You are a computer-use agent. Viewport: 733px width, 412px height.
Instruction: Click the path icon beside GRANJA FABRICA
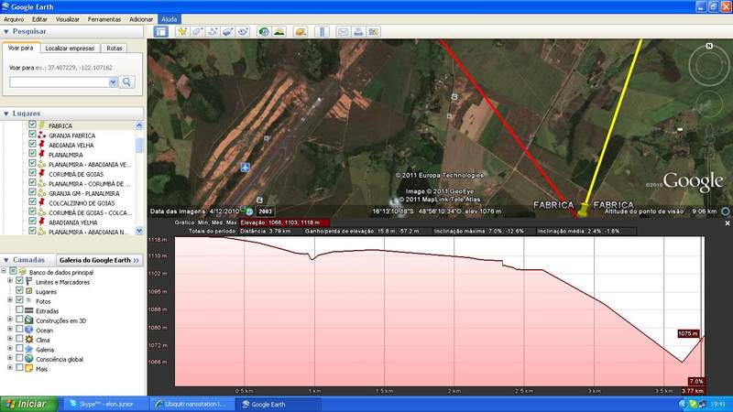(x=41, y=135)
